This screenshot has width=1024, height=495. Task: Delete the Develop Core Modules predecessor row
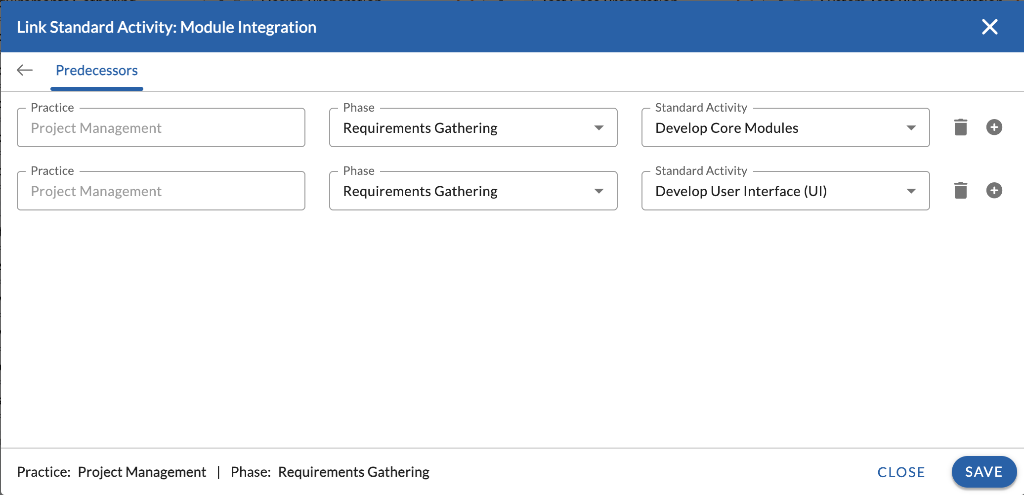pyautogui.click(x=960, y=127)
